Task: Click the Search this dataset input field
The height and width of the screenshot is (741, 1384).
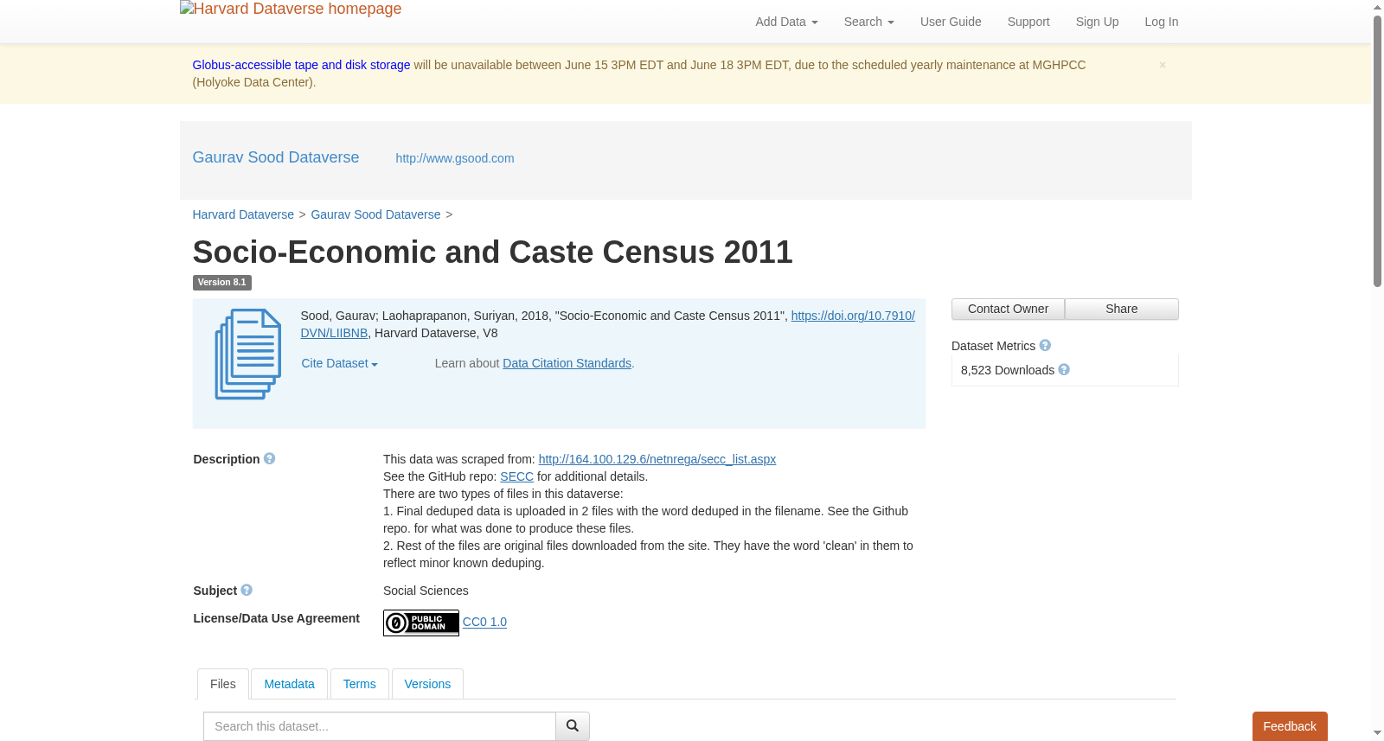Action: pyautogui.click(x=380, y=726)
